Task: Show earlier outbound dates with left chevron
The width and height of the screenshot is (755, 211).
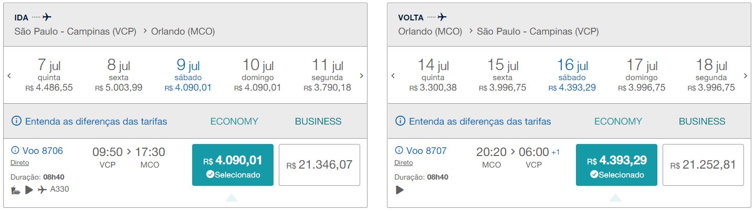Action: (9, 76)
